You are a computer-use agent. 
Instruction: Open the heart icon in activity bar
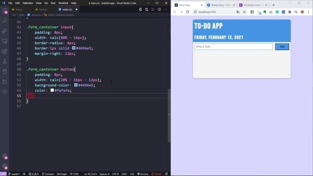4,92
